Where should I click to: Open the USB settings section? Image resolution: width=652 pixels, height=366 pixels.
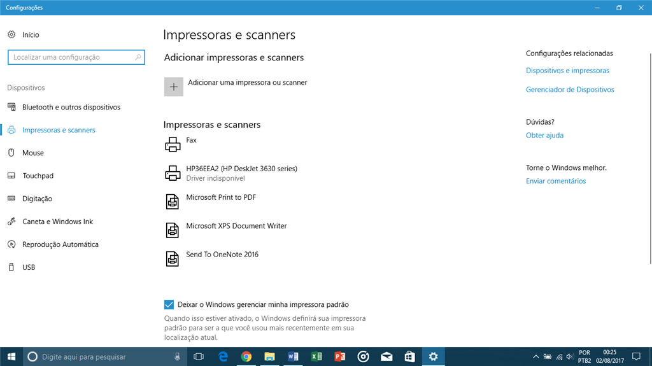point(29,267)
